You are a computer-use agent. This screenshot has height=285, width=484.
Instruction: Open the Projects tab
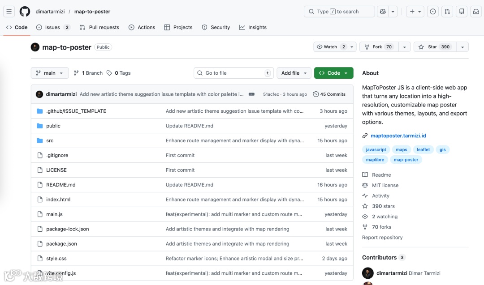click(x=178, y=27)
